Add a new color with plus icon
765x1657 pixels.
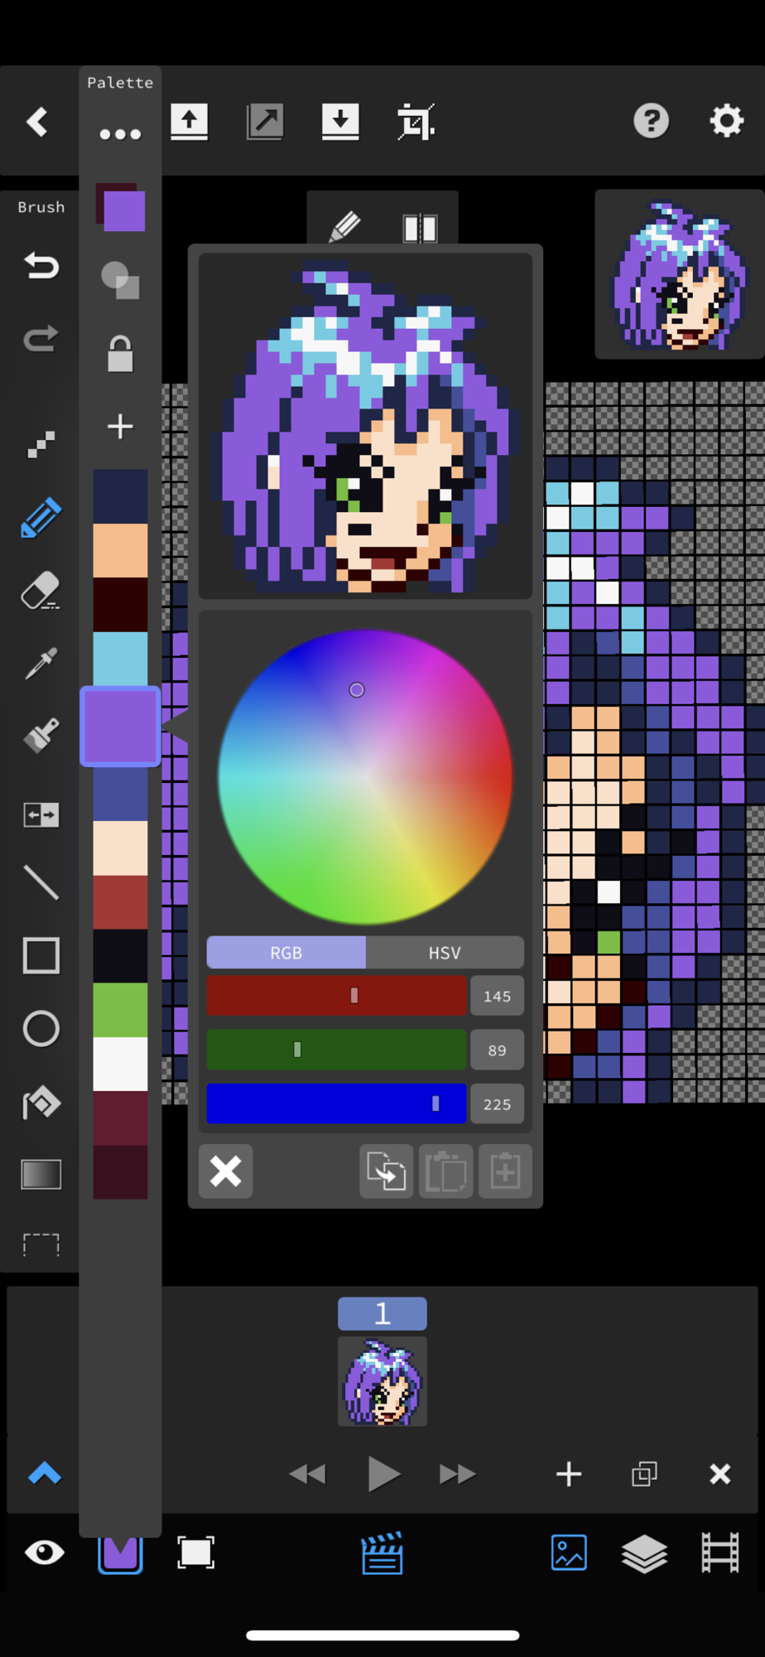120,427
